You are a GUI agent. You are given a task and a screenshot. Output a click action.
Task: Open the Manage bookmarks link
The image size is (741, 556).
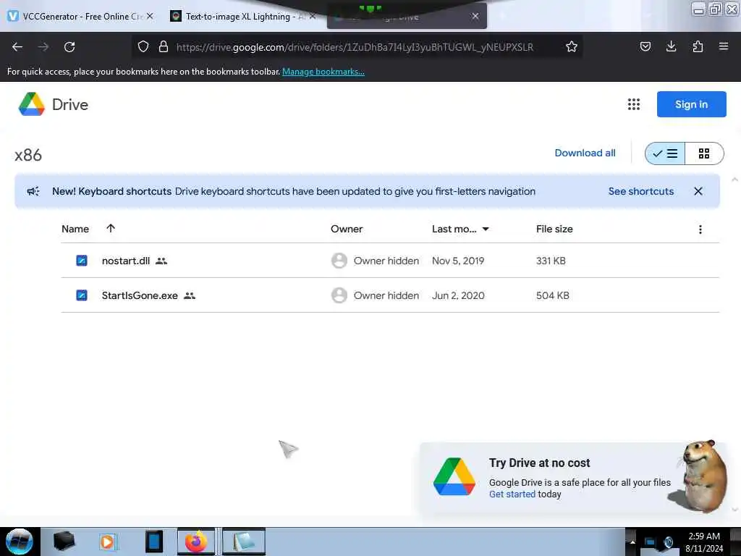tap(323, 72)
